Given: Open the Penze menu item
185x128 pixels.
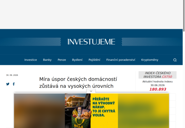Looking at the screenshot, I should 62,60.
